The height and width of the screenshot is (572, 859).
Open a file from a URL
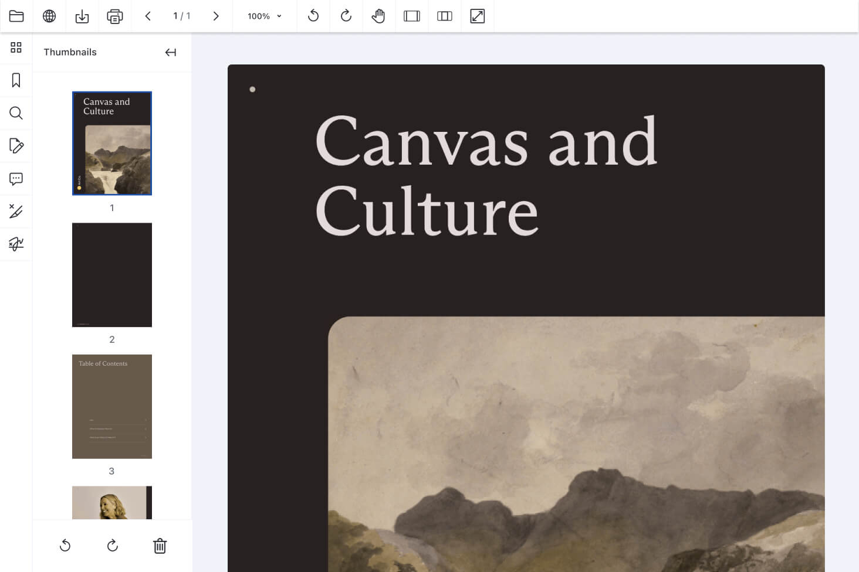pyautogui.click(x=49, y=16)
